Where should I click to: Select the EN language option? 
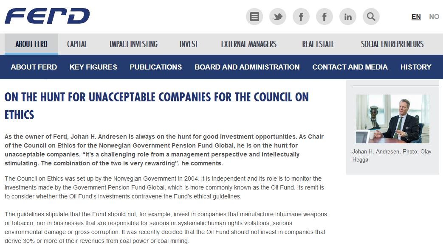coord(416,17)
